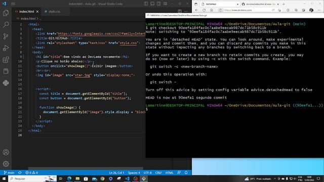This screenshot has width=324, height=182.
Task: Open the Source Control view
Action: (x=6, y=36)
